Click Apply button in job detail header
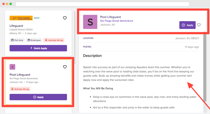 tap(187, 25)
